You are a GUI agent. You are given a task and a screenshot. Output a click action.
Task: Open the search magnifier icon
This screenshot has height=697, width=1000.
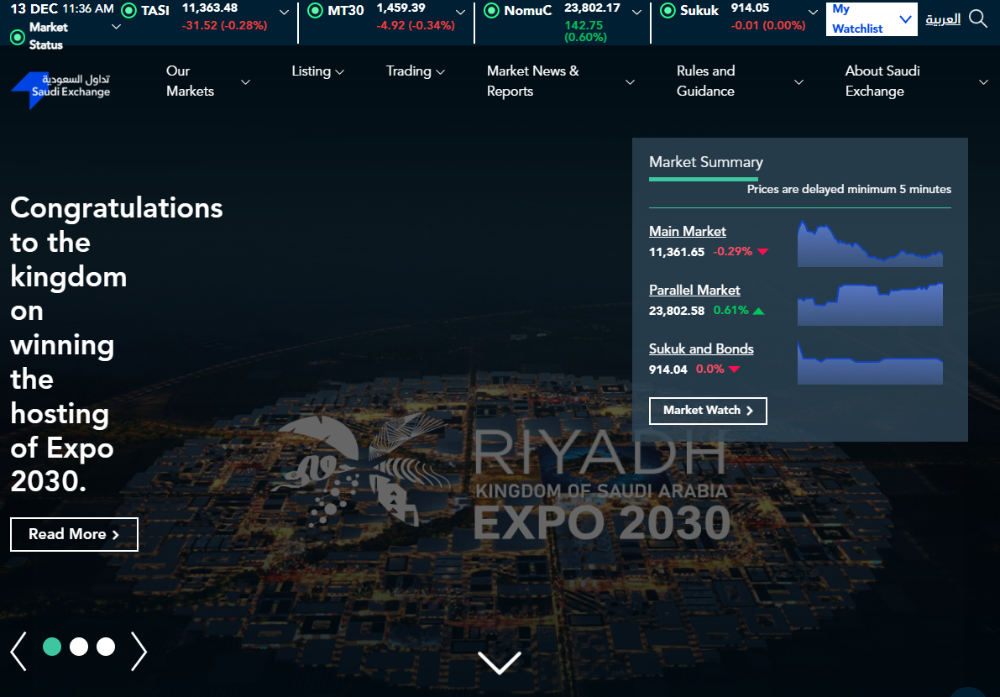click(x=978, y=18)
